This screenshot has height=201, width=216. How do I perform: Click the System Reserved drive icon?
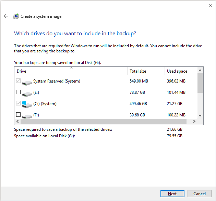[27, 83]
